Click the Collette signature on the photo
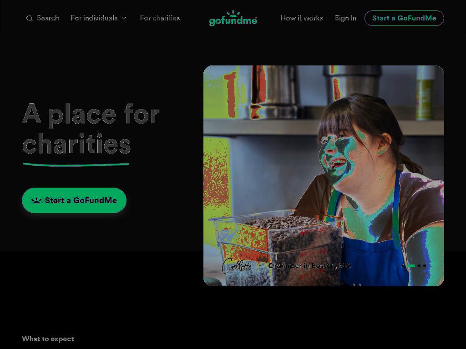466x349 pixels. pos(237,265)
